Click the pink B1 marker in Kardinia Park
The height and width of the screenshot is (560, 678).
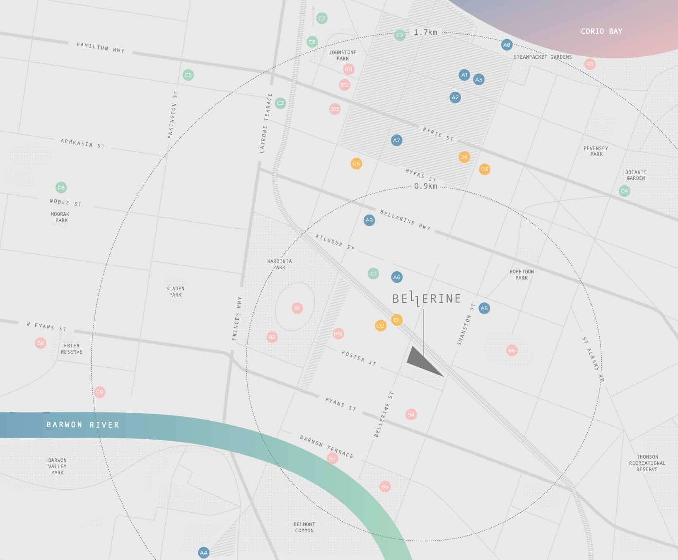click(x=297, y=308)
